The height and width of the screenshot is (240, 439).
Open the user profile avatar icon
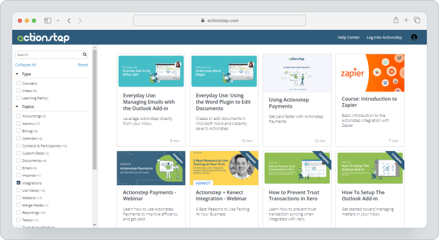coord(414,37)
